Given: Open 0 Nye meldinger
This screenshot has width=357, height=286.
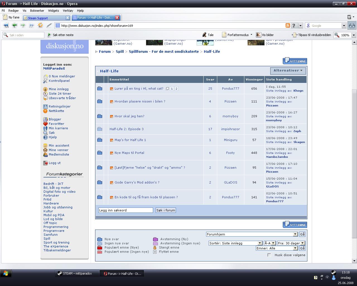Looking at the screenshot, I should pos(62,76).
